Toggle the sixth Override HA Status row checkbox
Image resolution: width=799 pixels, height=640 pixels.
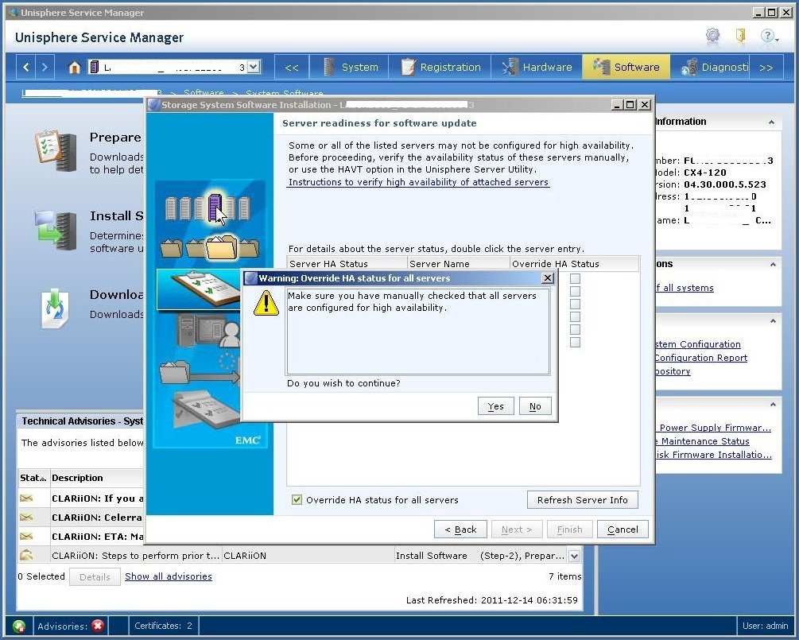click(575, 343)
